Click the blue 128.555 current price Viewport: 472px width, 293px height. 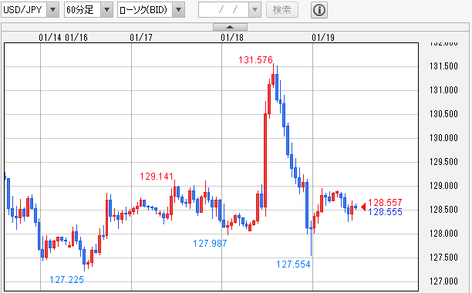click(385, 212)
